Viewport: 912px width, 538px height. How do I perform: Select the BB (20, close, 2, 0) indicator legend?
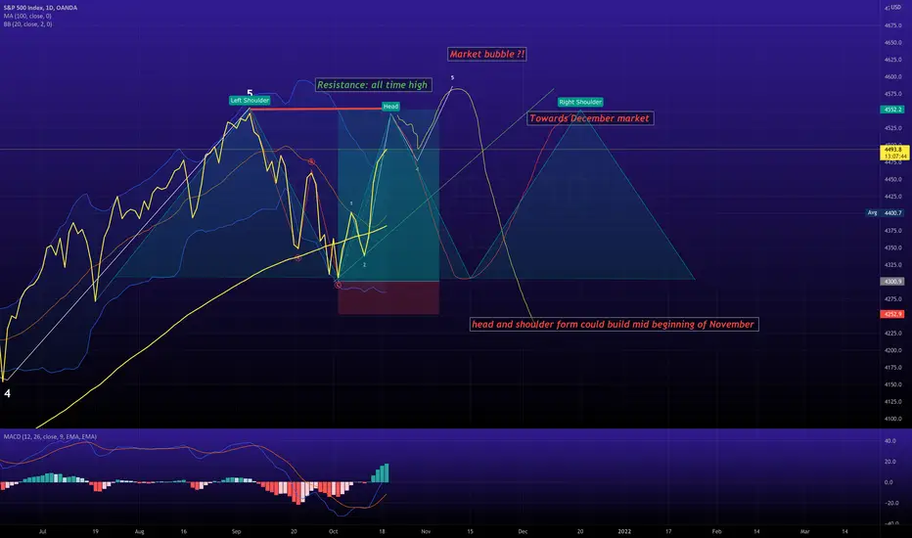pos(27,24)
